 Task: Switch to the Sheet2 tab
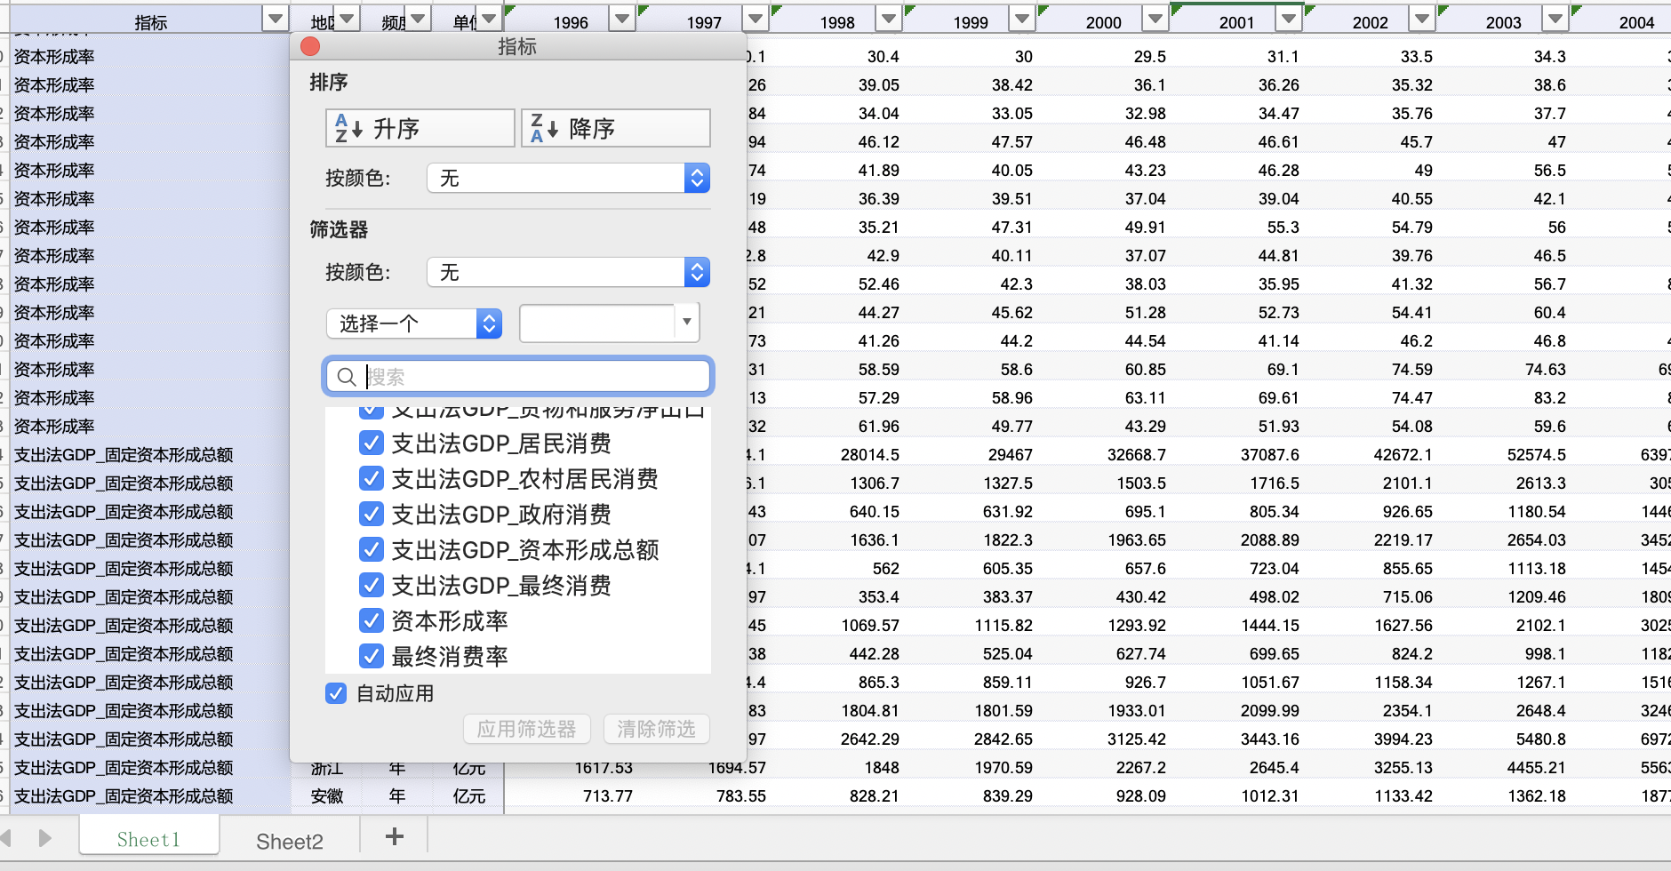click(x=290, y=841)
